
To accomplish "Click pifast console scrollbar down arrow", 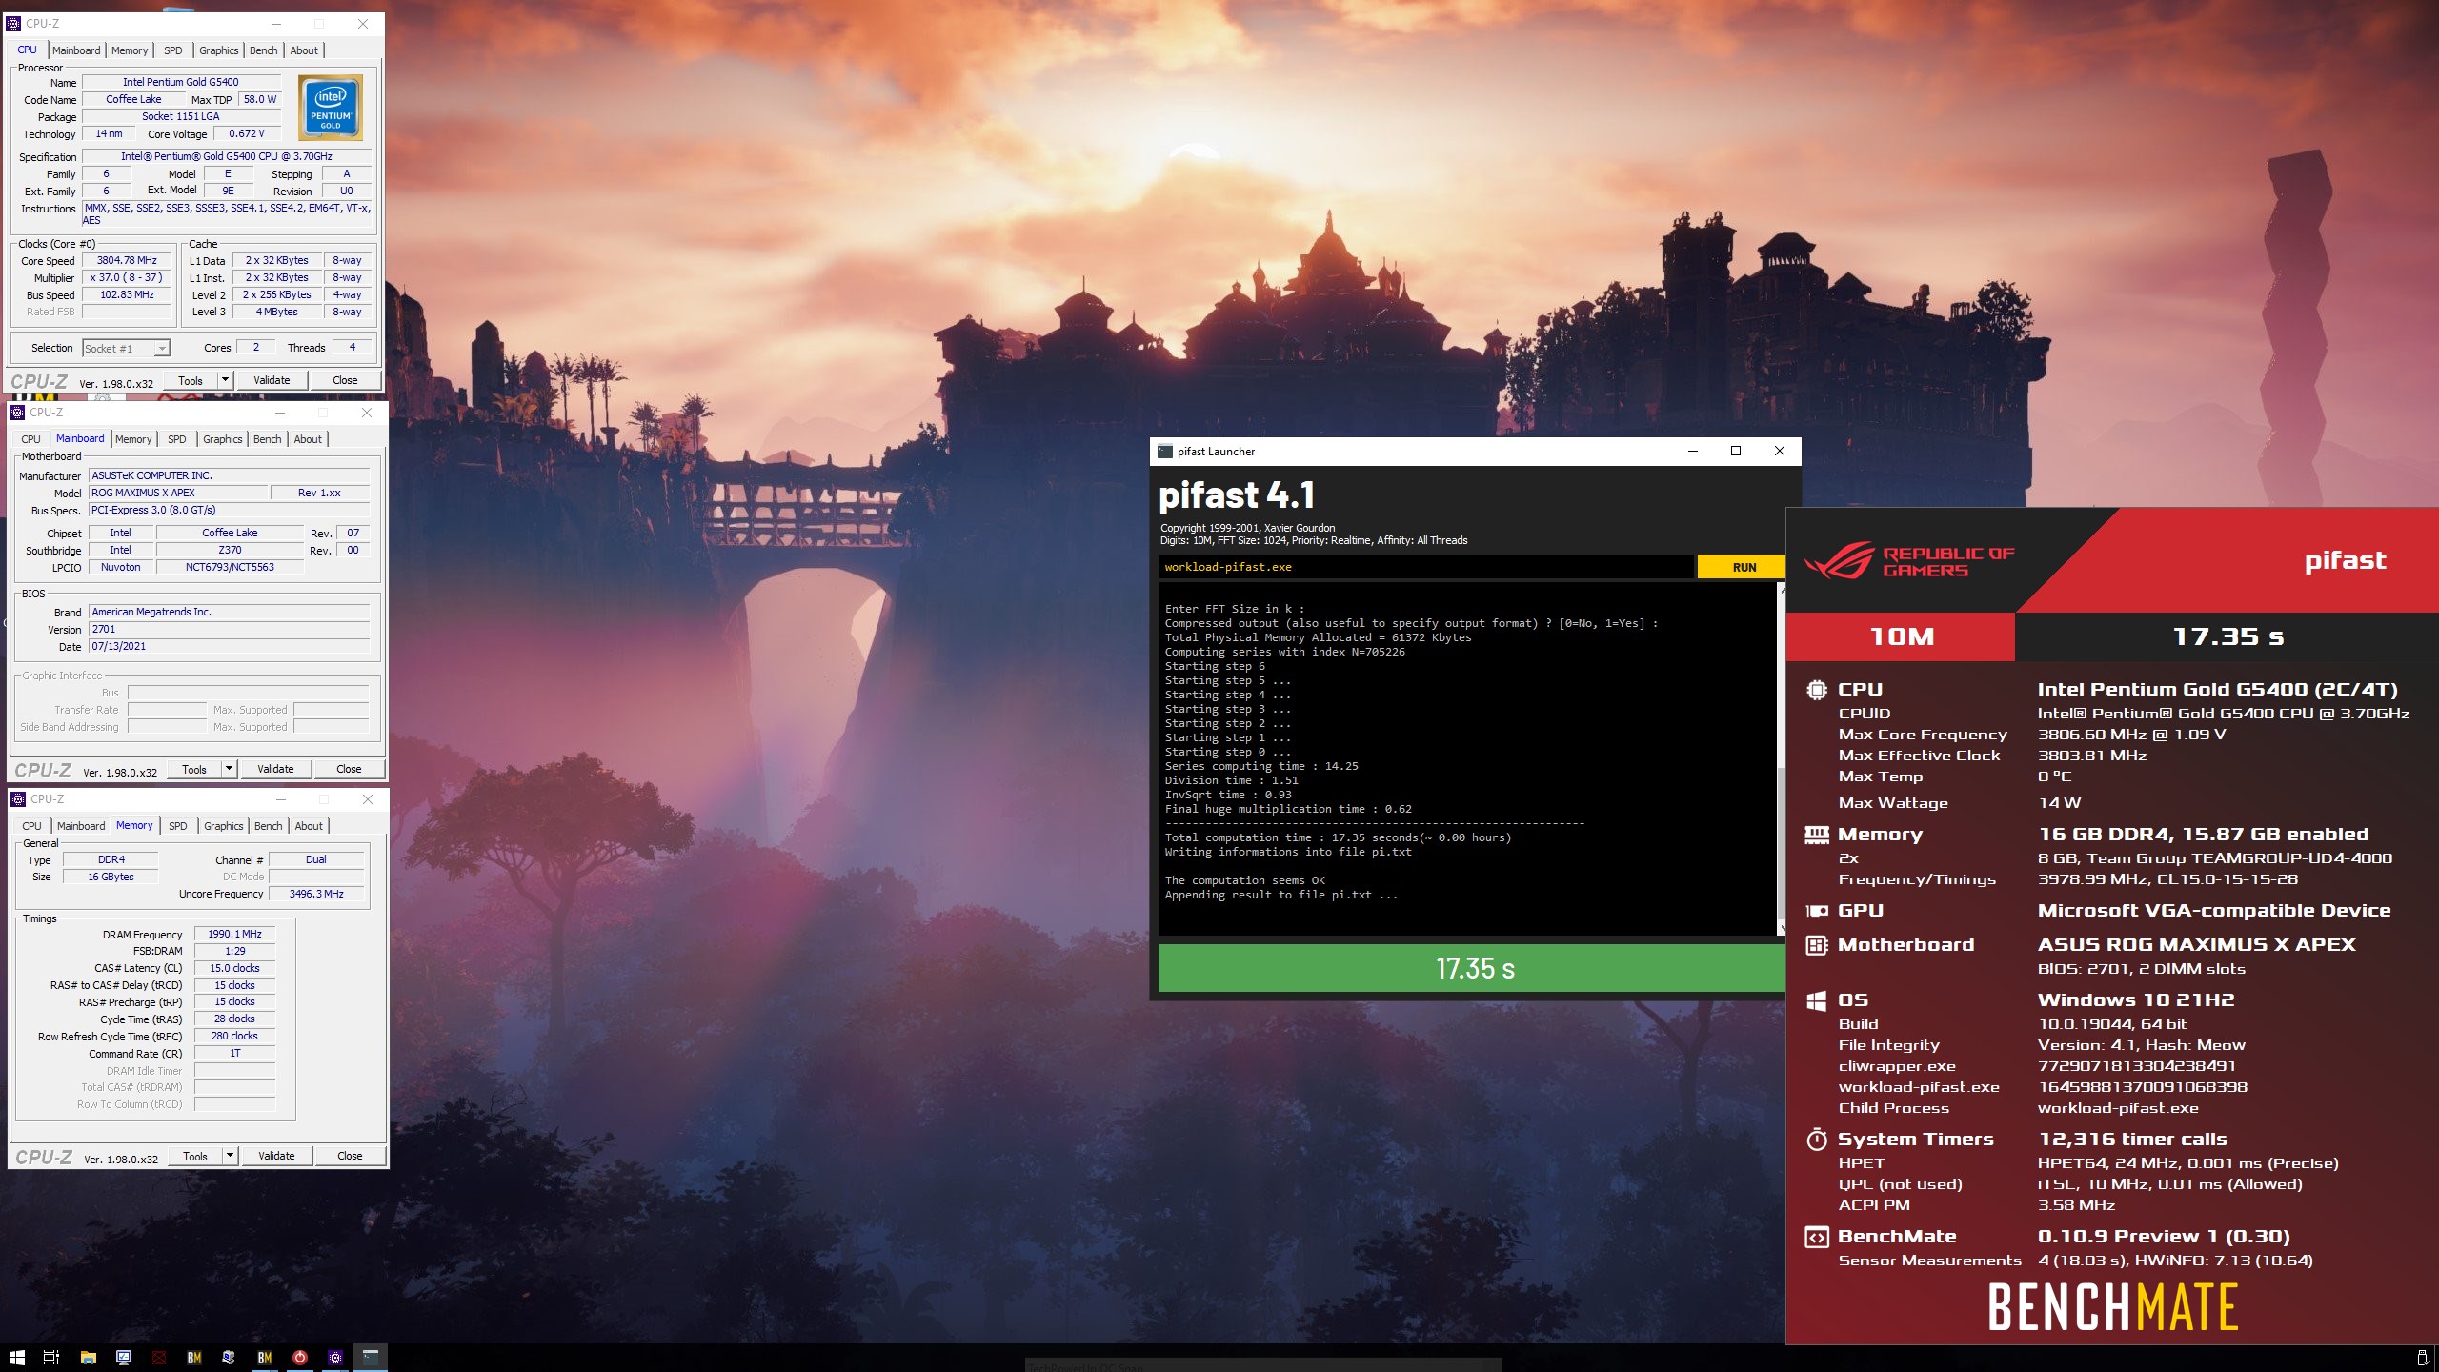I will pyautogui.click(x=1782, y=928).
